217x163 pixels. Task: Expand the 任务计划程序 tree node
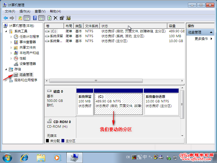(x=11, y=37)
